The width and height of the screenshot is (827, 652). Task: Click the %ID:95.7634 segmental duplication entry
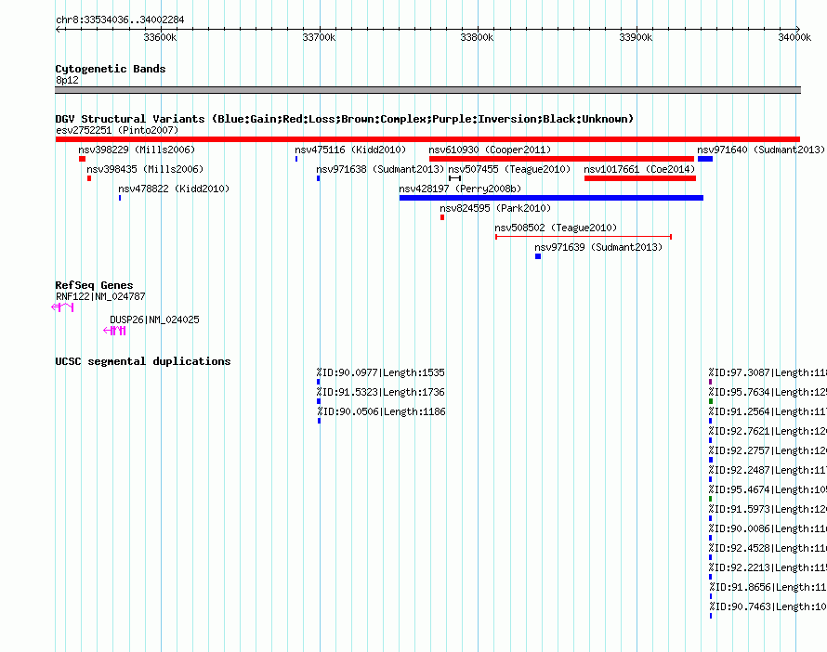768,392
